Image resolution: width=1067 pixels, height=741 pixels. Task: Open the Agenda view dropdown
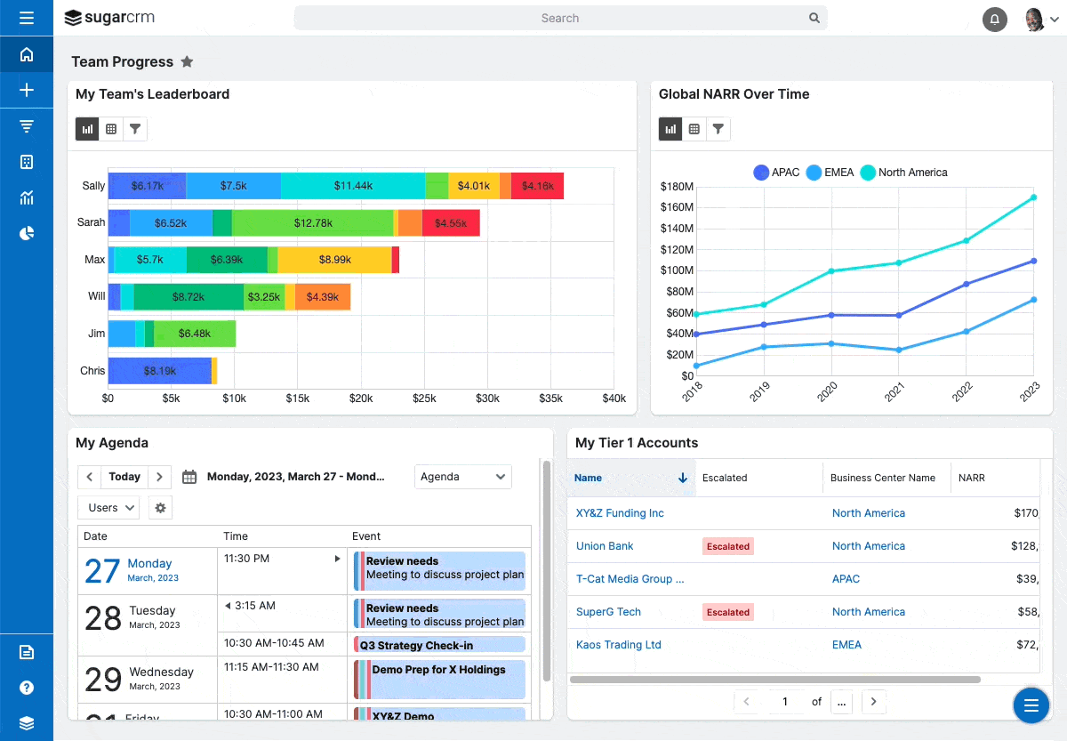462,476
